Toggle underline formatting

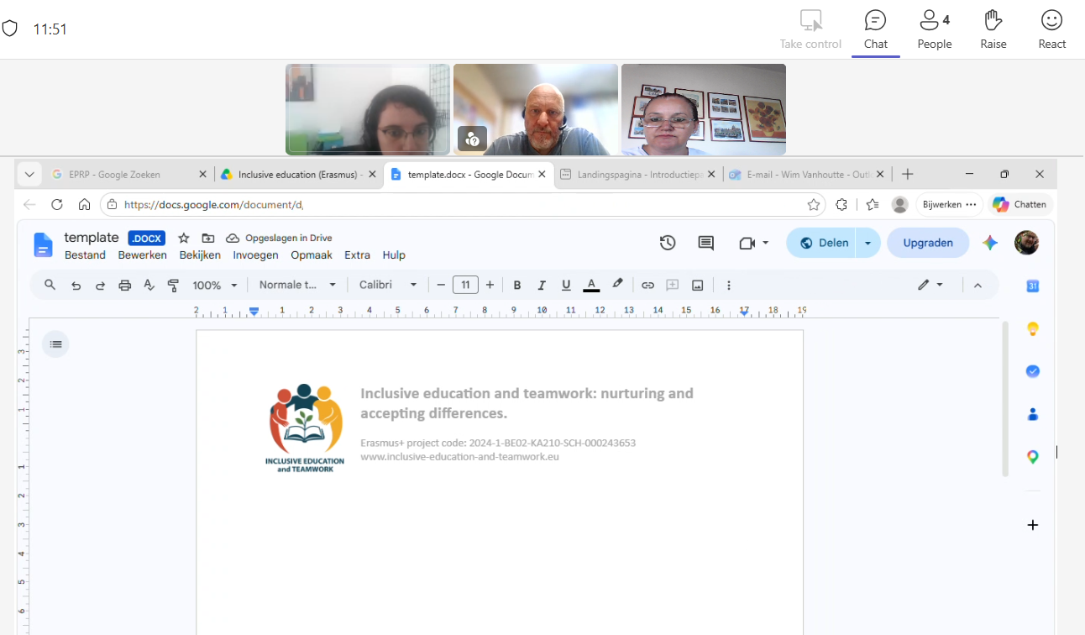coord(566,286)
